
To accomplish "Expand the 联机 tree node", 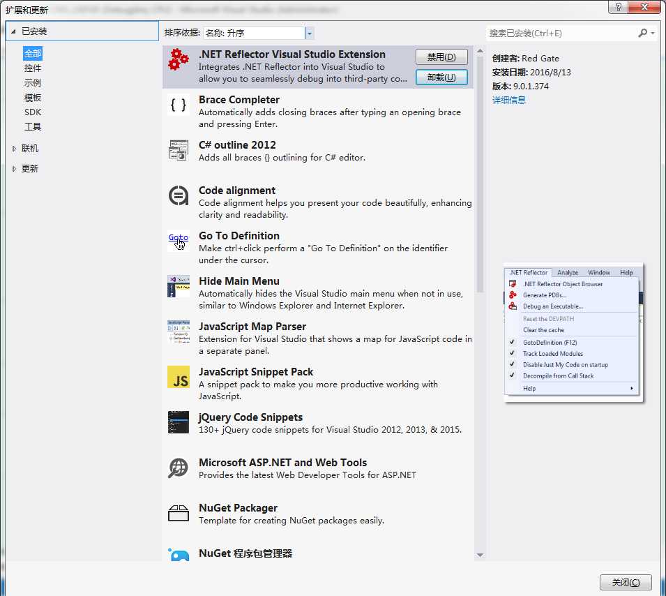I will click(x=14, y=149).
